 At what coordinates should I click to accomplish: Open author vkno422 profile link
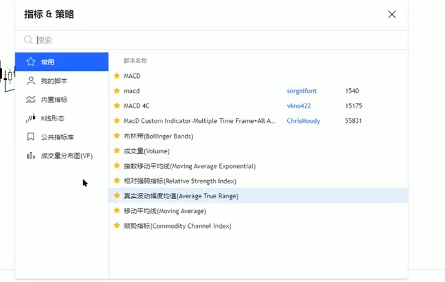click(x=299, y=106)
